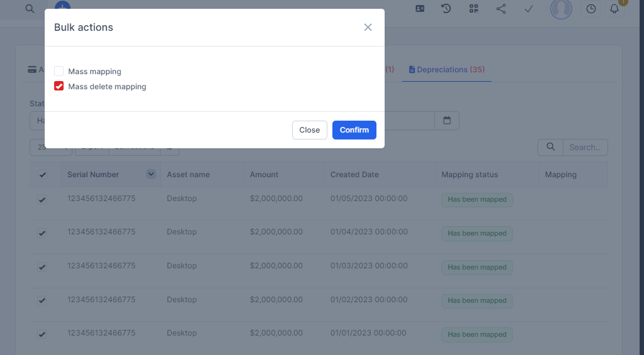Screen dimensions: 644x355
Task: Open the timesheet clock icon
Action: click(x=590, y=9)
